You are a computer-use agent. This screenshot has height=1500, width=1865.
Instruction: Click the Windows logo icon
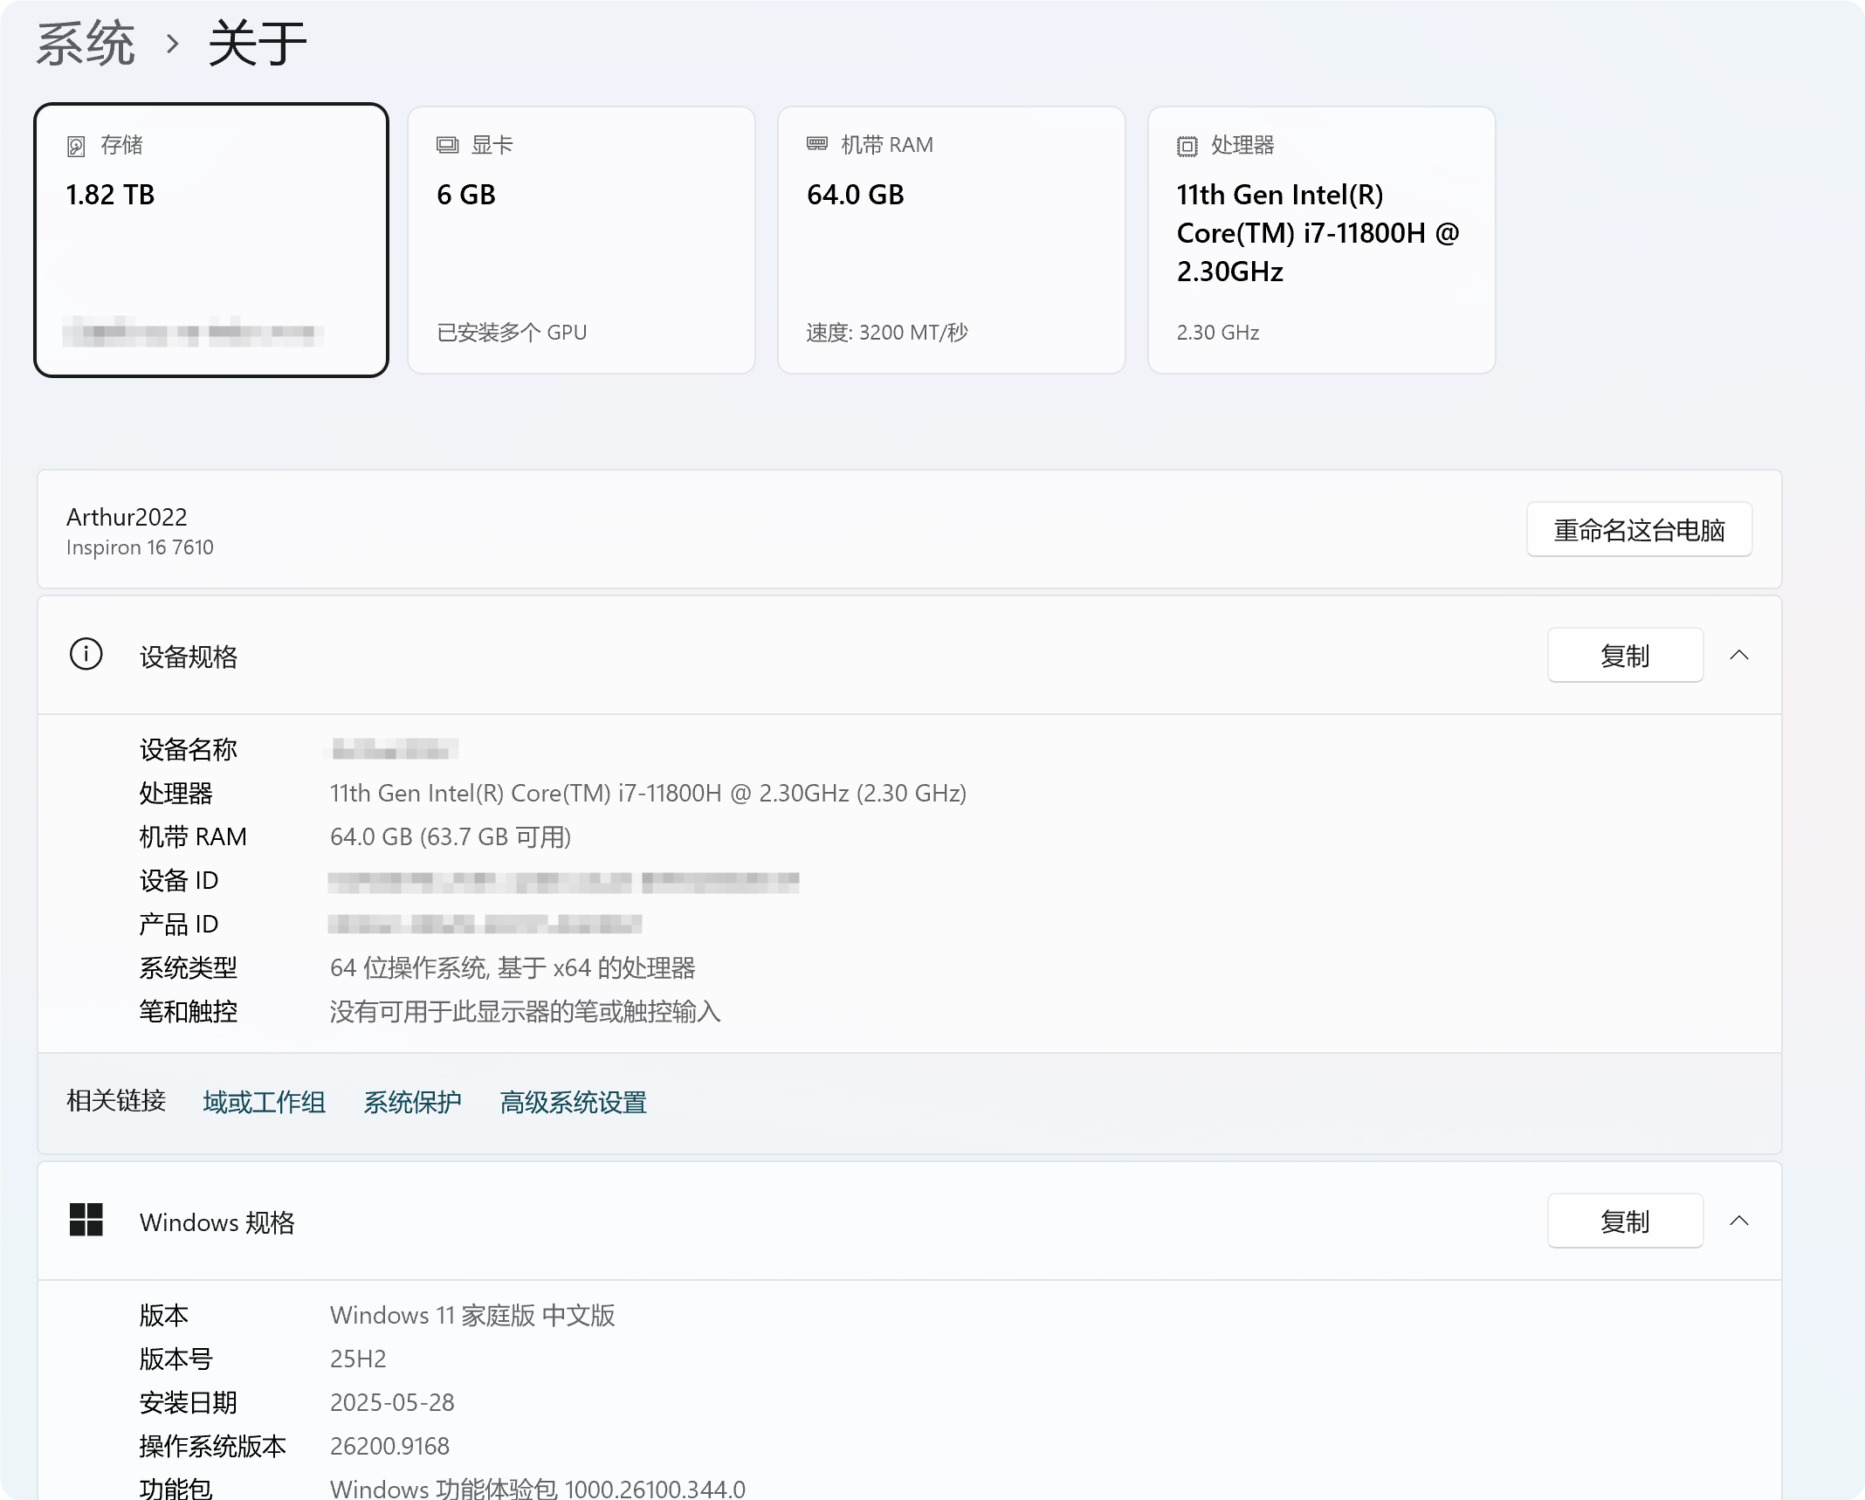(x=86, y=1220)
